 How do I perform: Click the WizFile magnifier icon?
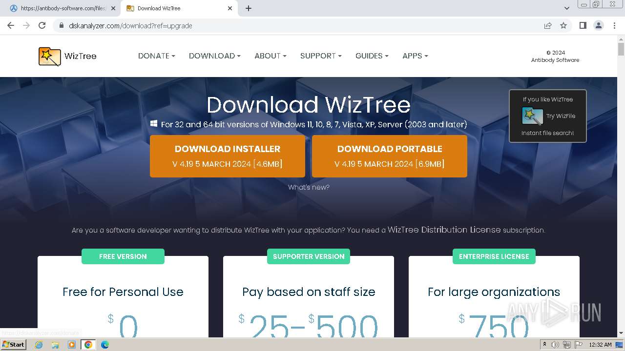[x=532, y=116]
